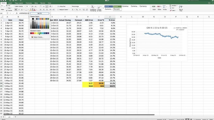Click the Increase font size icon
This screenshot has height=120, width=214.
coord(32,7)
